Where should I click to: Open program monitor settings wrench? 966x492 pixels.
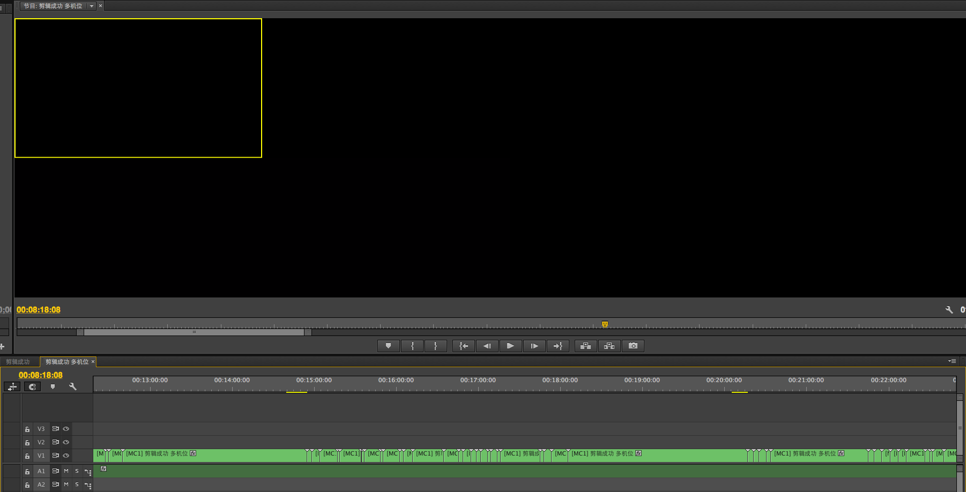point(949,310)
